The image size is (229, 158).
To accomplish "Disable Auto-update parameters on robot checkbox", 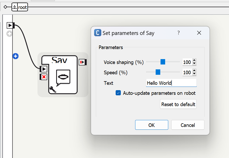I will (x=118, y=93).
